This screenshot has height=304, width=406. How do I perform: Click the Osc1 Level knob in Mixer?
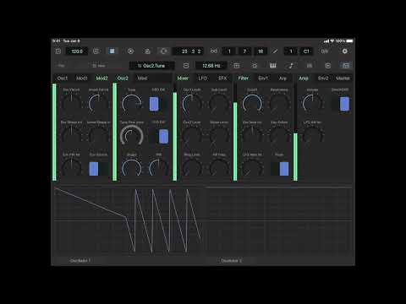click(192, 104)
